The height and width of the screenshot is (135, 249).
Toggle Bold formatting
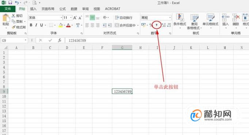point(31,25)
